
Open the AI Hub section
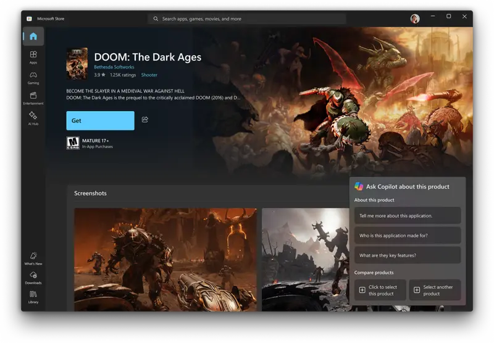click(33, 118)
